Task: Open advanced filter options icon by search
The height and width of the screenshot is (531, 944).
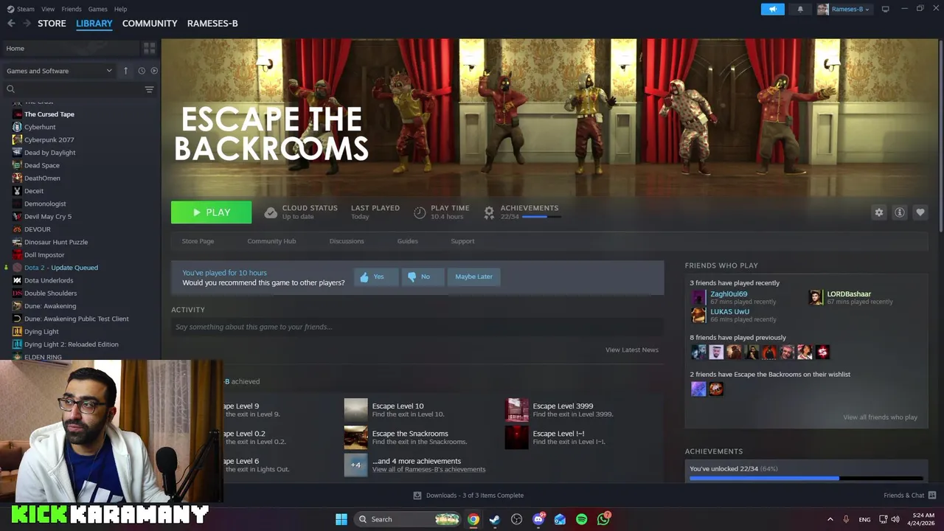Action: click(149, 89)
